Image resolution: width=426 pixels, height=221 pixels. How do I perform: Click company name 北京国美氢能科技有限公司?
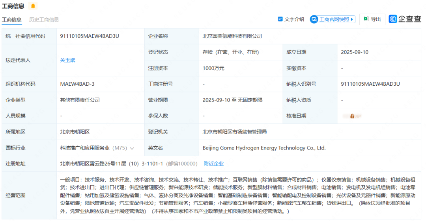click(x=232, y=36)
